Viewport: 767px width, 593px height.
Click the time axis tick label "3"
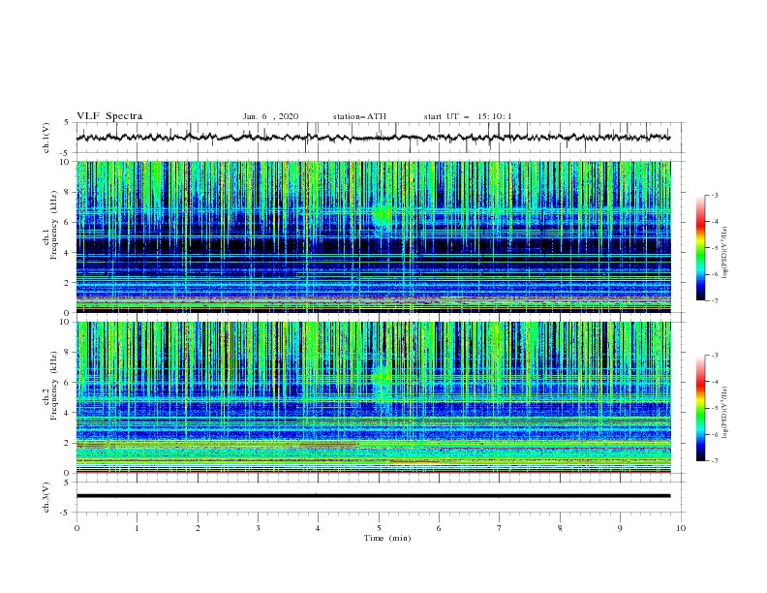click(x=258, y=528)
